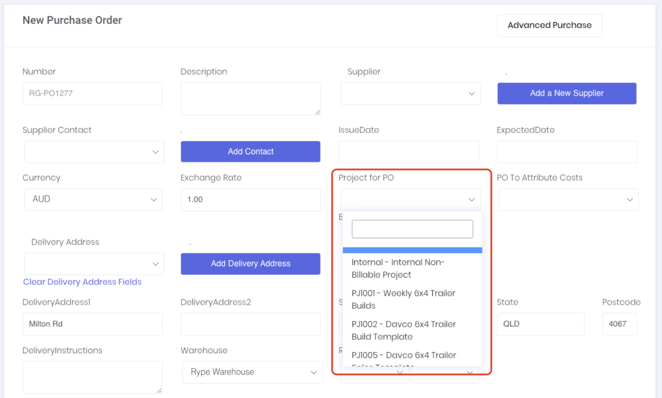Viewport: 662px width, 398px height.
Task: Expand the Delivery Address dropdown
Action: click(x=94, y=264)
